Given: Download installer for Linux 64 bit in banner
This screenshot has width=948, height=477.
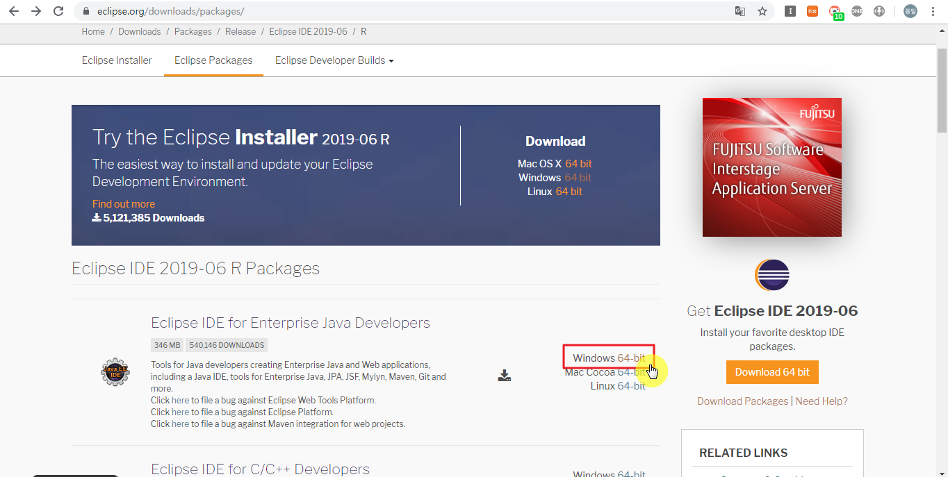Looking at the screenshot, I should 569,192.
